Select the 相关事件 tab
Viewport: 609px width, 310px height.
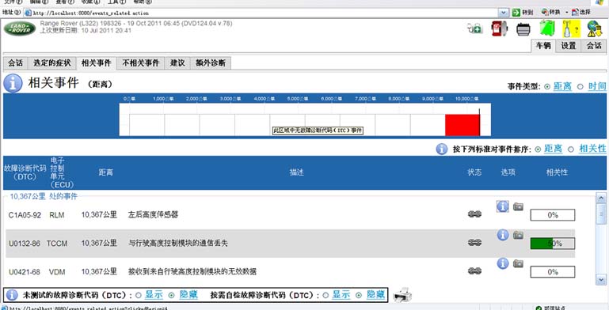[97, 63]
